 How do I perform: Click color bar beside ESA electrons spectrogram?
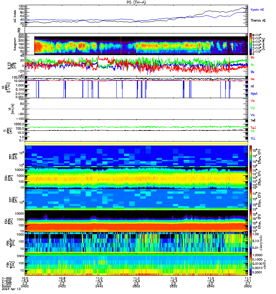[251, 221]
